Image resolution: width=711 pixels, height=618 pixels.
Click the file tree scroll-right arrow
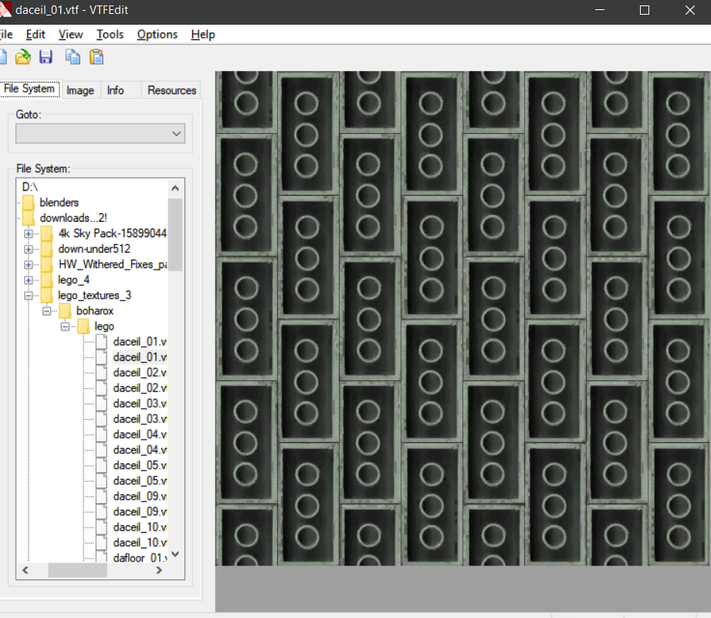(x=159, y=570)
